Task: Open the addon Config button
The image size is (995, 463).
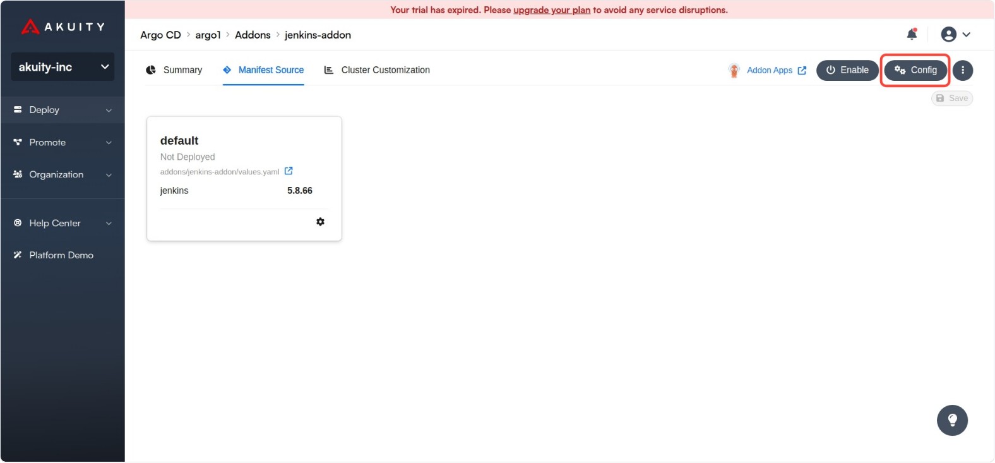Action: [915, 70]
